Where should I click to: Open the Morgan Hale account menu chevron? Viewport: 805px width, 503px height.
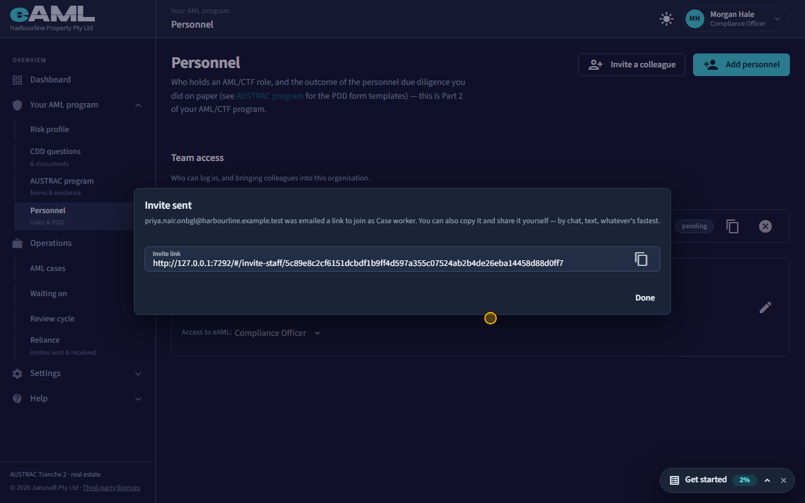[x=777, y=19]
